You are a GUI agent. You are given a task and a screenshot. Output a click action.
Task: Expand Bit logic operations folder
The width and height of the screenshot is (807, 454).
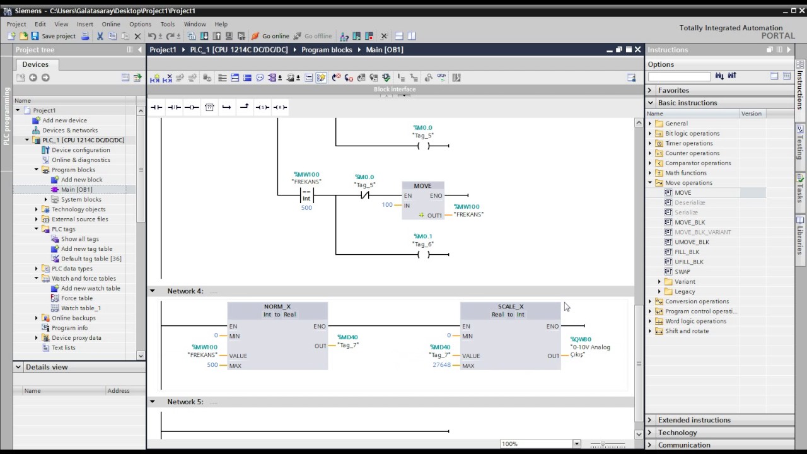650,134
